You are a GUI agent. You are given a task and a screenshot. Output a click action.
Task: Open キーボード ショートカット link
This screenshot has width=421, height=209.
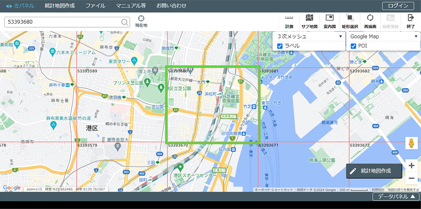tap(274, 190)
